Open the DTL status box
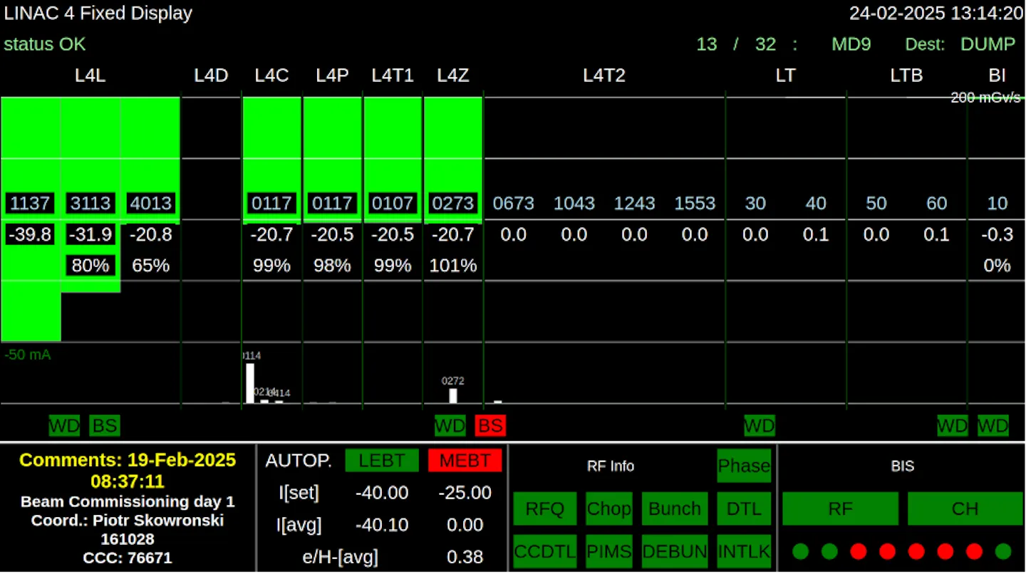This screenshot has width=1026, height=574. tap(744, 508)
